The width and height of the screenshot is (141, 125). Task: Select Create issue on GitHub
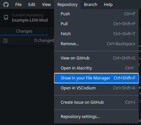click(96, 102)
